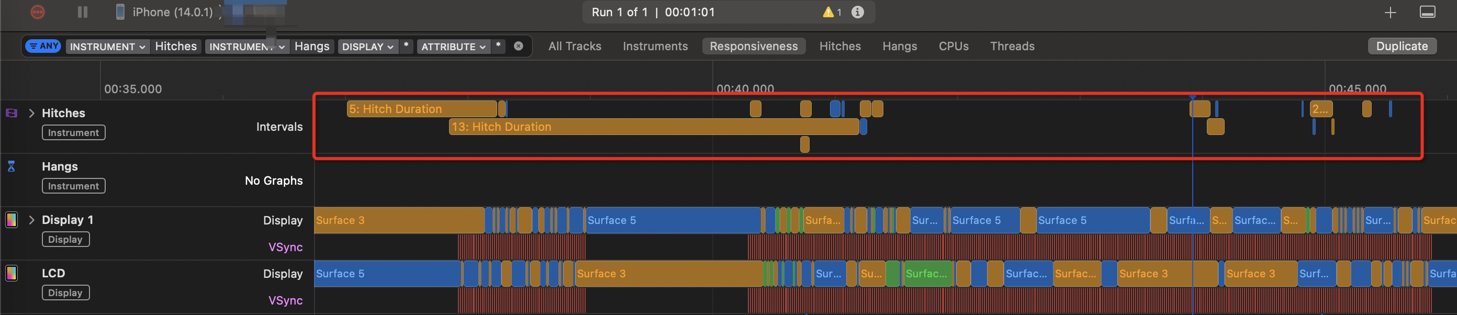Open the first INSTRUMENT filter dropdown
The height and width of the screenshot is (315, 1457).
[x=107, y=47]
